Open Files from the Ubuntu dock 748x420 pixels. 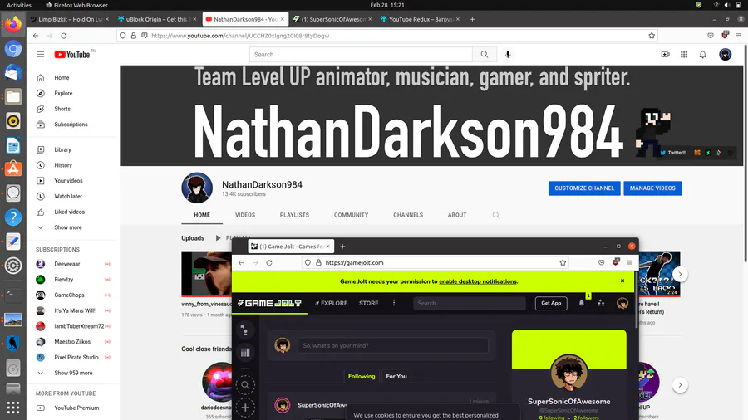coord(12,96)
